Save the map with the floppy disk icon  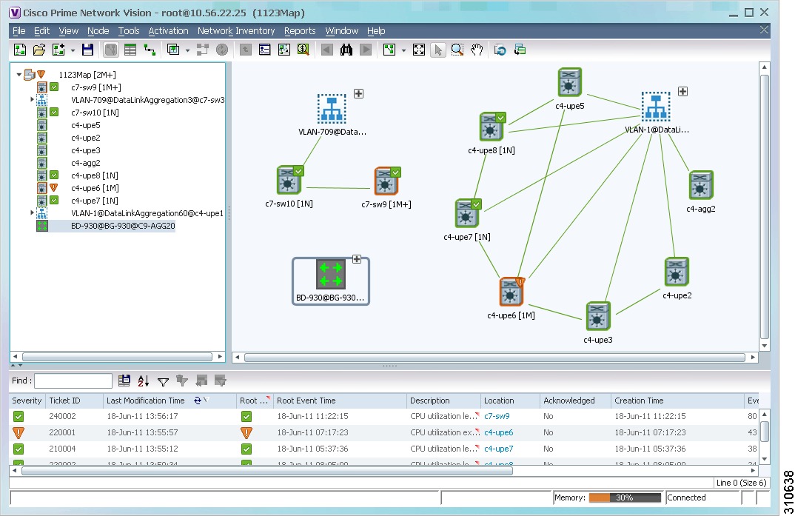click(x=87, y=50)
